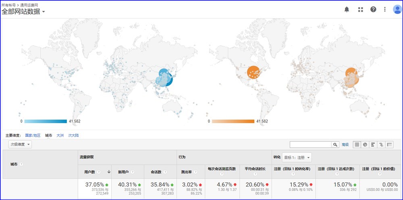
Task: Click the 次大陆 dimension link
Action: pyautogui.click(x=73, y=136)
